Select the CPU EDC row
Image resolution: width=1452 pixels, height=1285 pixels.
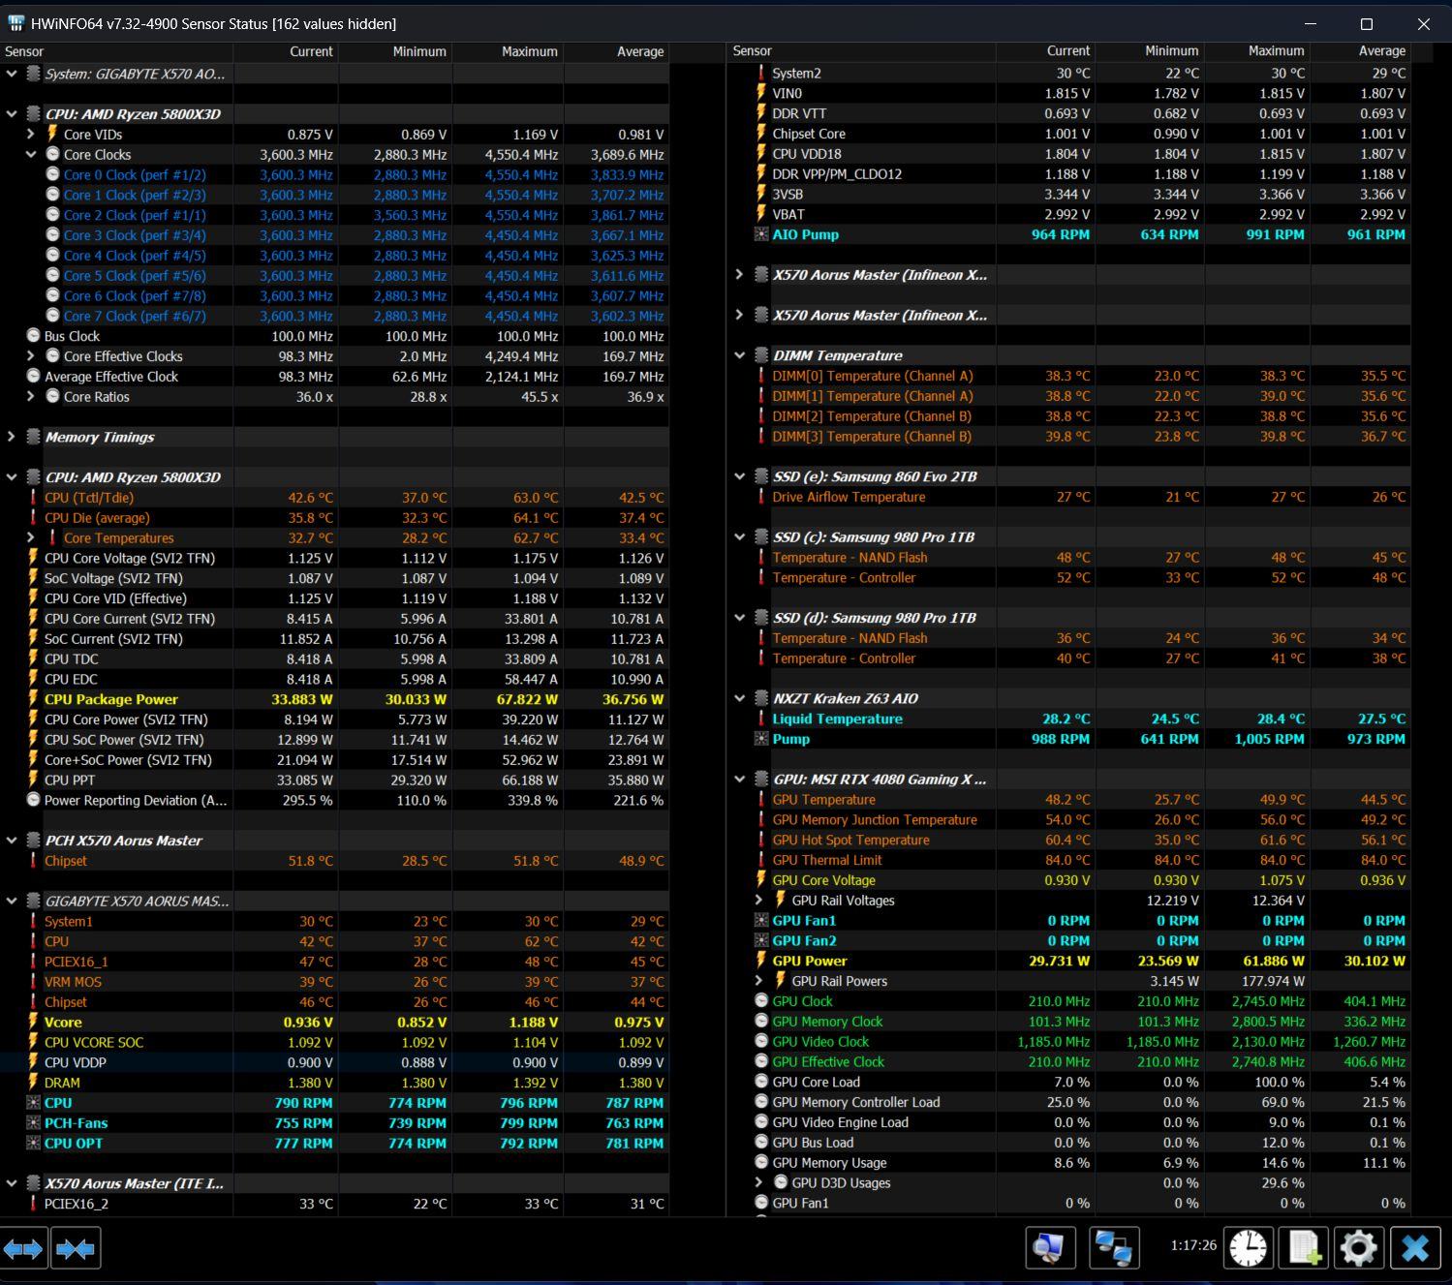pos(334,679)
